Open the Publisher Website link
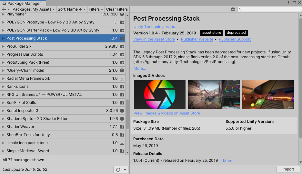Screen dimensions: 302x174 197,39
